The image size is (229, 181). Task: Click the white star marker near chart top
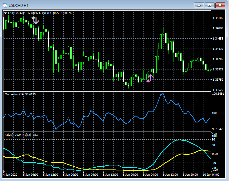(x=33, y=18)
